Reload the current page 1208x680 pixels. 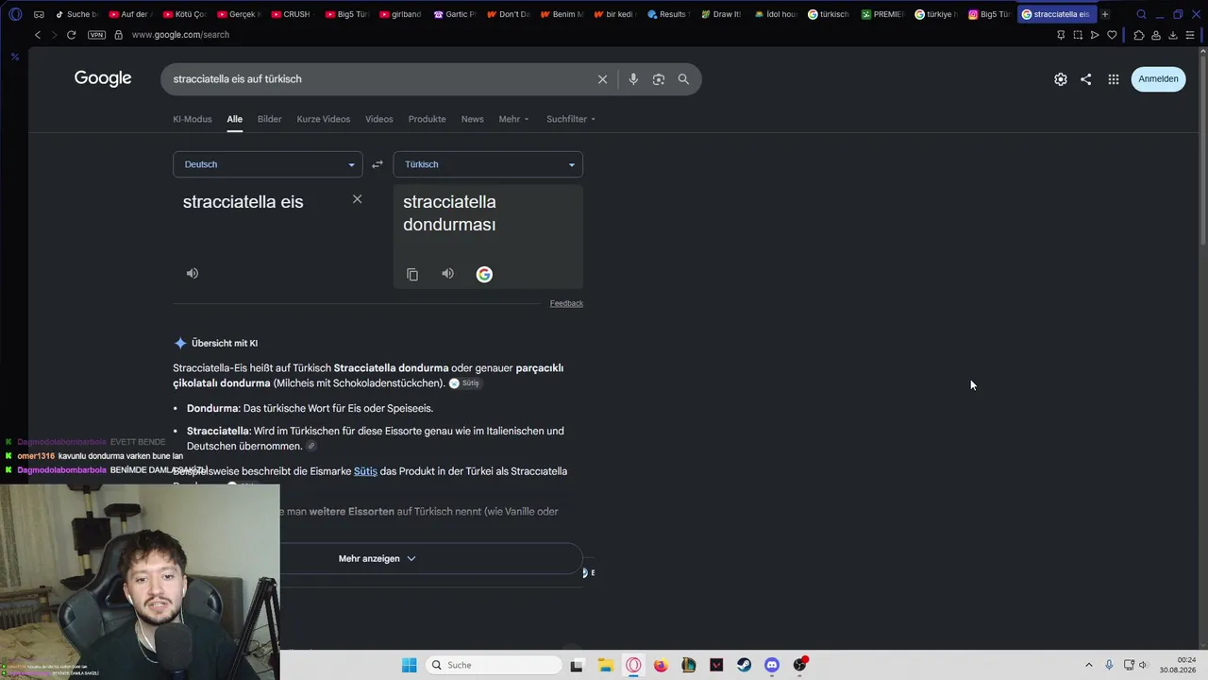point(71,35)
